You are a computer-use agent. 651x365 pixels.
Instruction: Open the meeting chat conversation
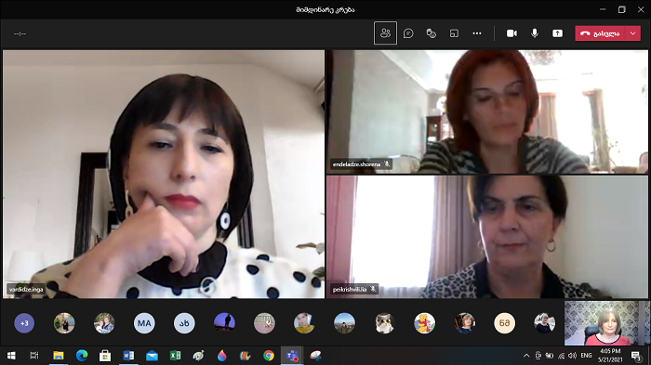[408, 33]
